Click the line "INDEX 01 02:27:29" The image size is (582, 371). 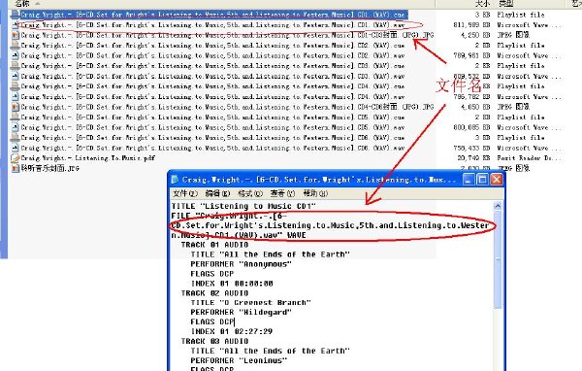coord(232,331)
